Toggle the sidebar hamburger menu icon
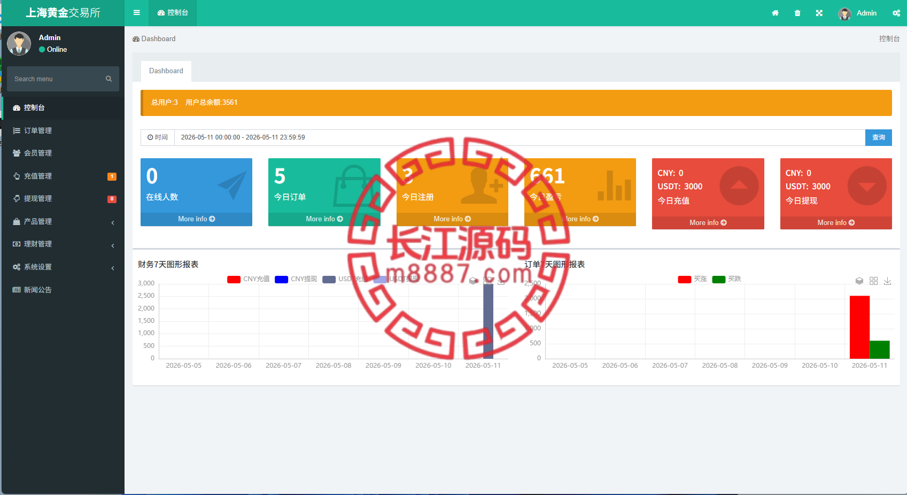Image resolution: width=907 pixels, height=495 pixels. tap(137, 13)
